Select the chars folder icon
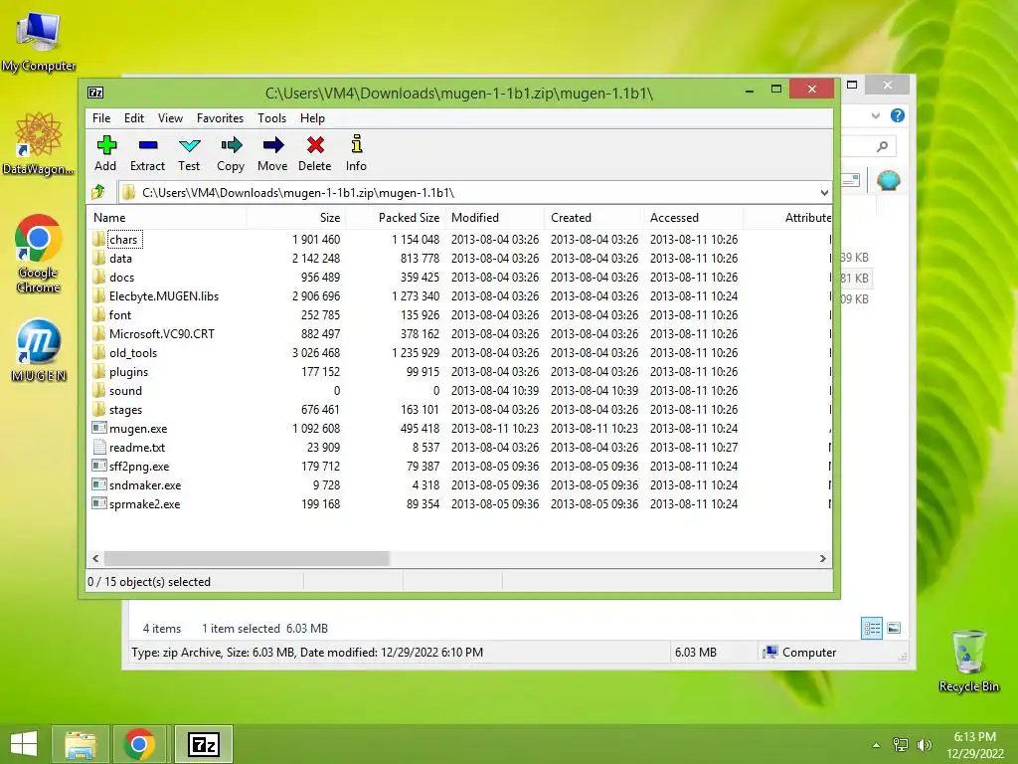Image resolution: width=1018 pixels, height=764 pixels. 98,239
